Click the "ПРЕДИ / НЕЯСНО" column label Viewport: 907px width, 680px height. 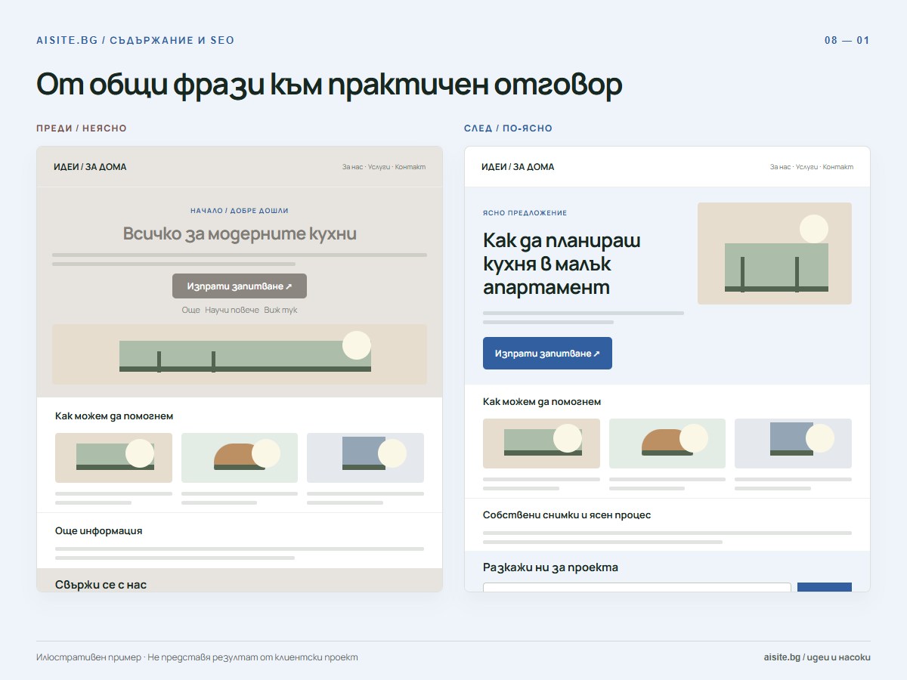82,128
